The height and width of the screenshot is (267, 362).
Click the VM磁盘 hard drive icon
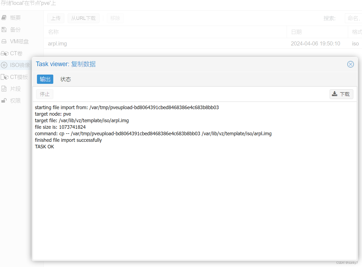pos(4,41)
